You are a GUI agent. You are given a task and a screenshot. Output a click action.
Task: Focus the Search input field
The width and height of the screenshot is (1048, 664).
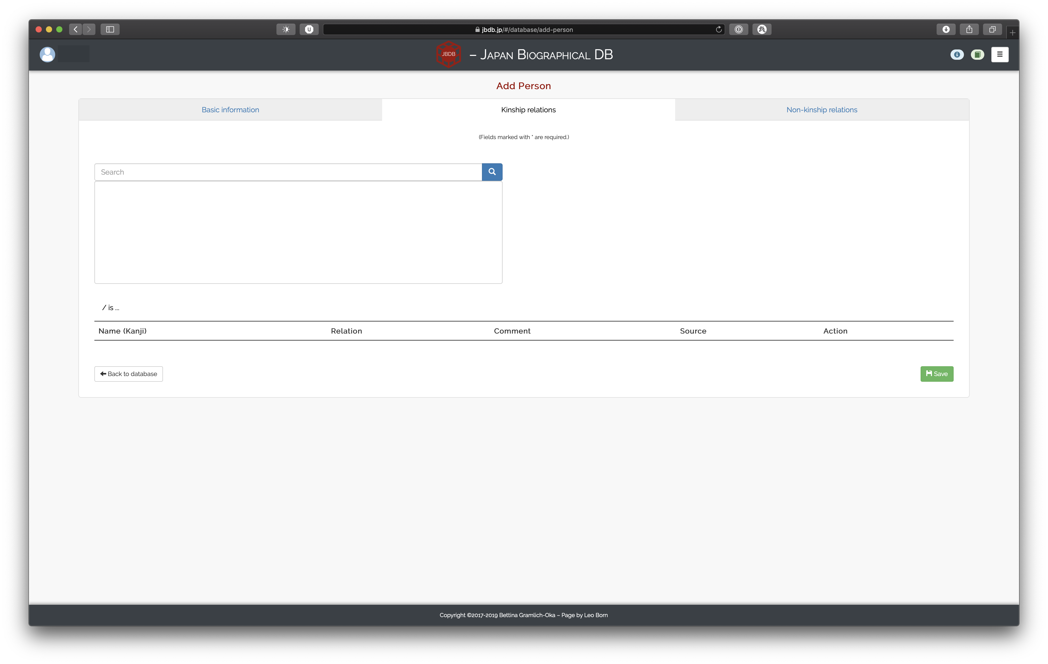click(288, 172)
